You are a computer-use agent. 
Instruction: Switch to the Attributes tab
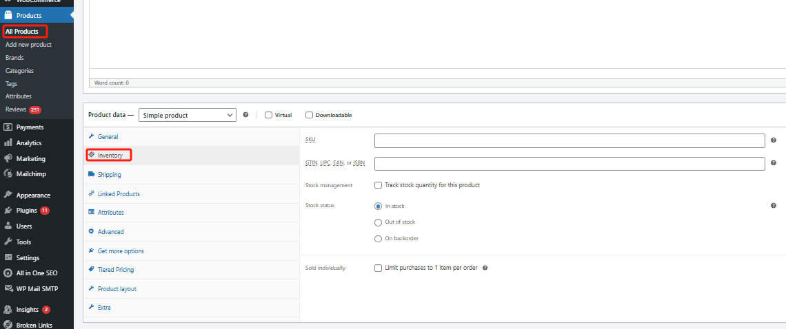coord(192,212)
